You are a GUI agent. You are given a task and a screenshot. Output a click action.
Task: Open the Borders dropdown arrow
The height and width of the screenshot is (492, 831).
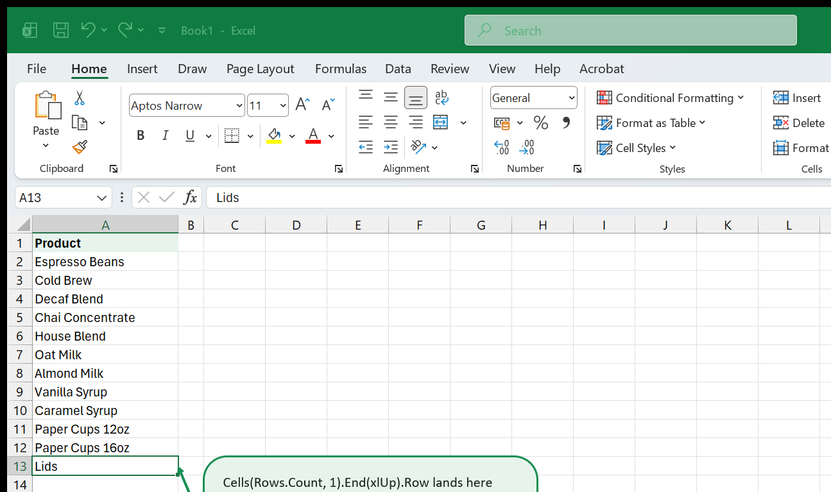click(x=250, y=136)
